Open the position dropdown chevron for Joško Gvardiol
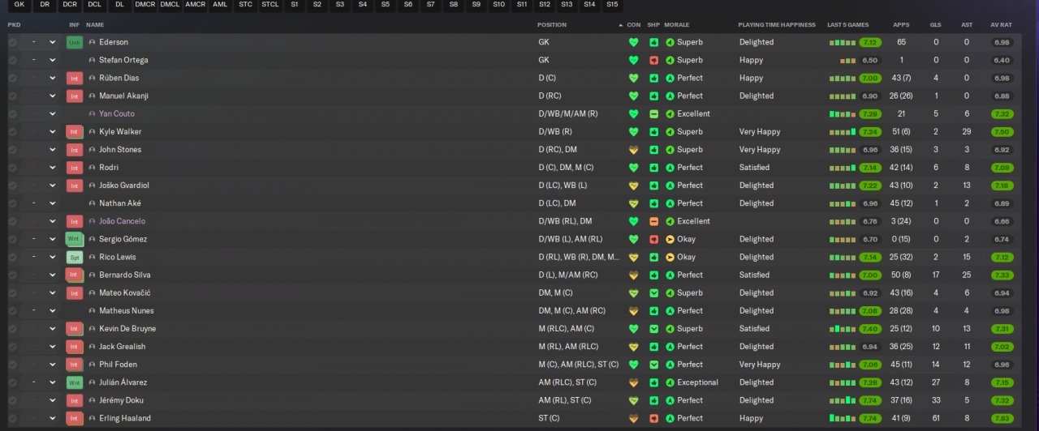 [53, 186]
